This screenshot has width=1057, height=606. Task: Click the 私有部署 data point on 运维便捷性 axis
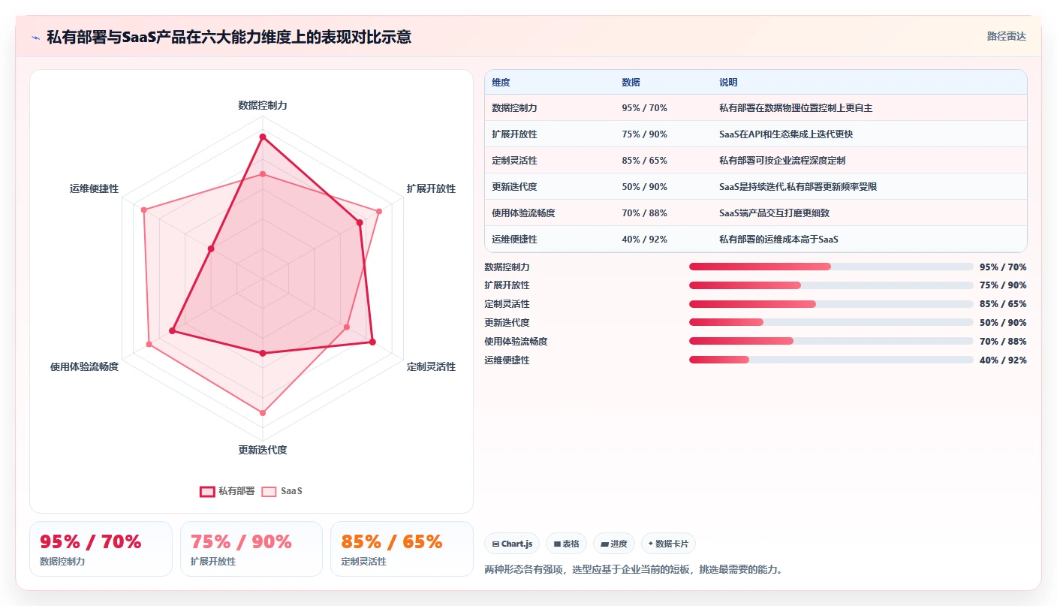[211, 249]
